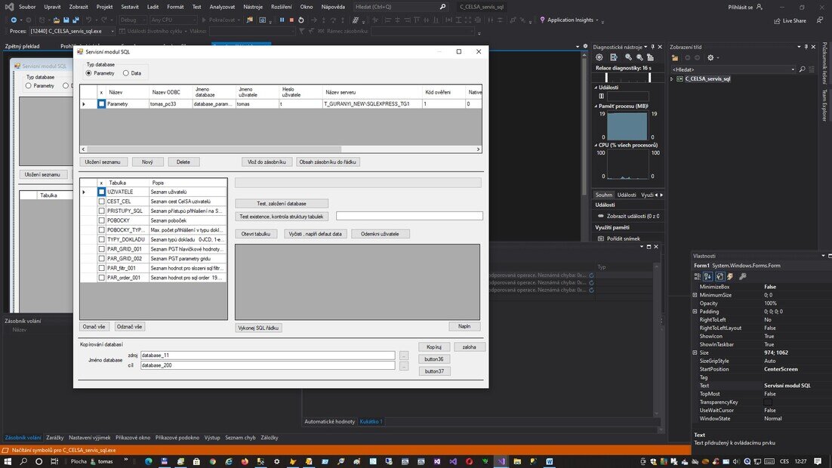The width and height of the screenshot is (832, 468).
Task: Click the Test, založení database button
Action: (x=282, y=204)
